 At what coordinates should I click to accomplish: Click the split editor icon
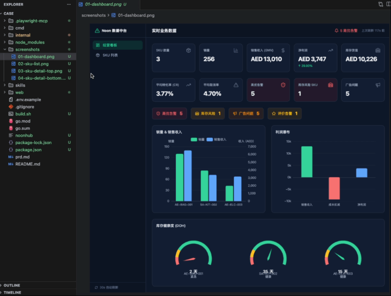389,4
